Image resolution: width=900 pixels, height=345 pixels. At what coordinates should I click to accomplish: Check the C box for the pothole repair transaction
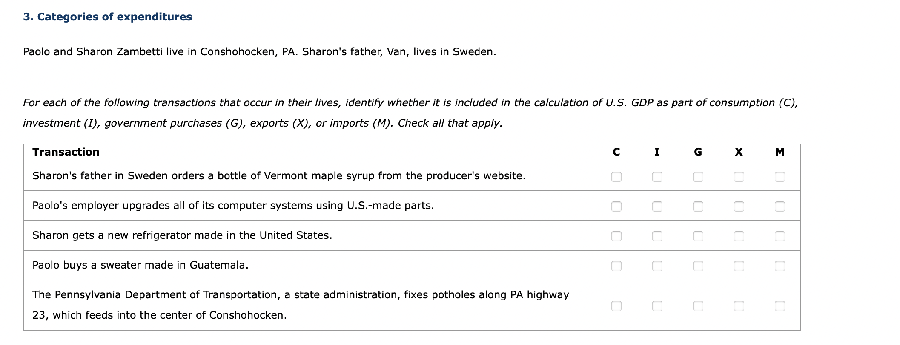617,305
